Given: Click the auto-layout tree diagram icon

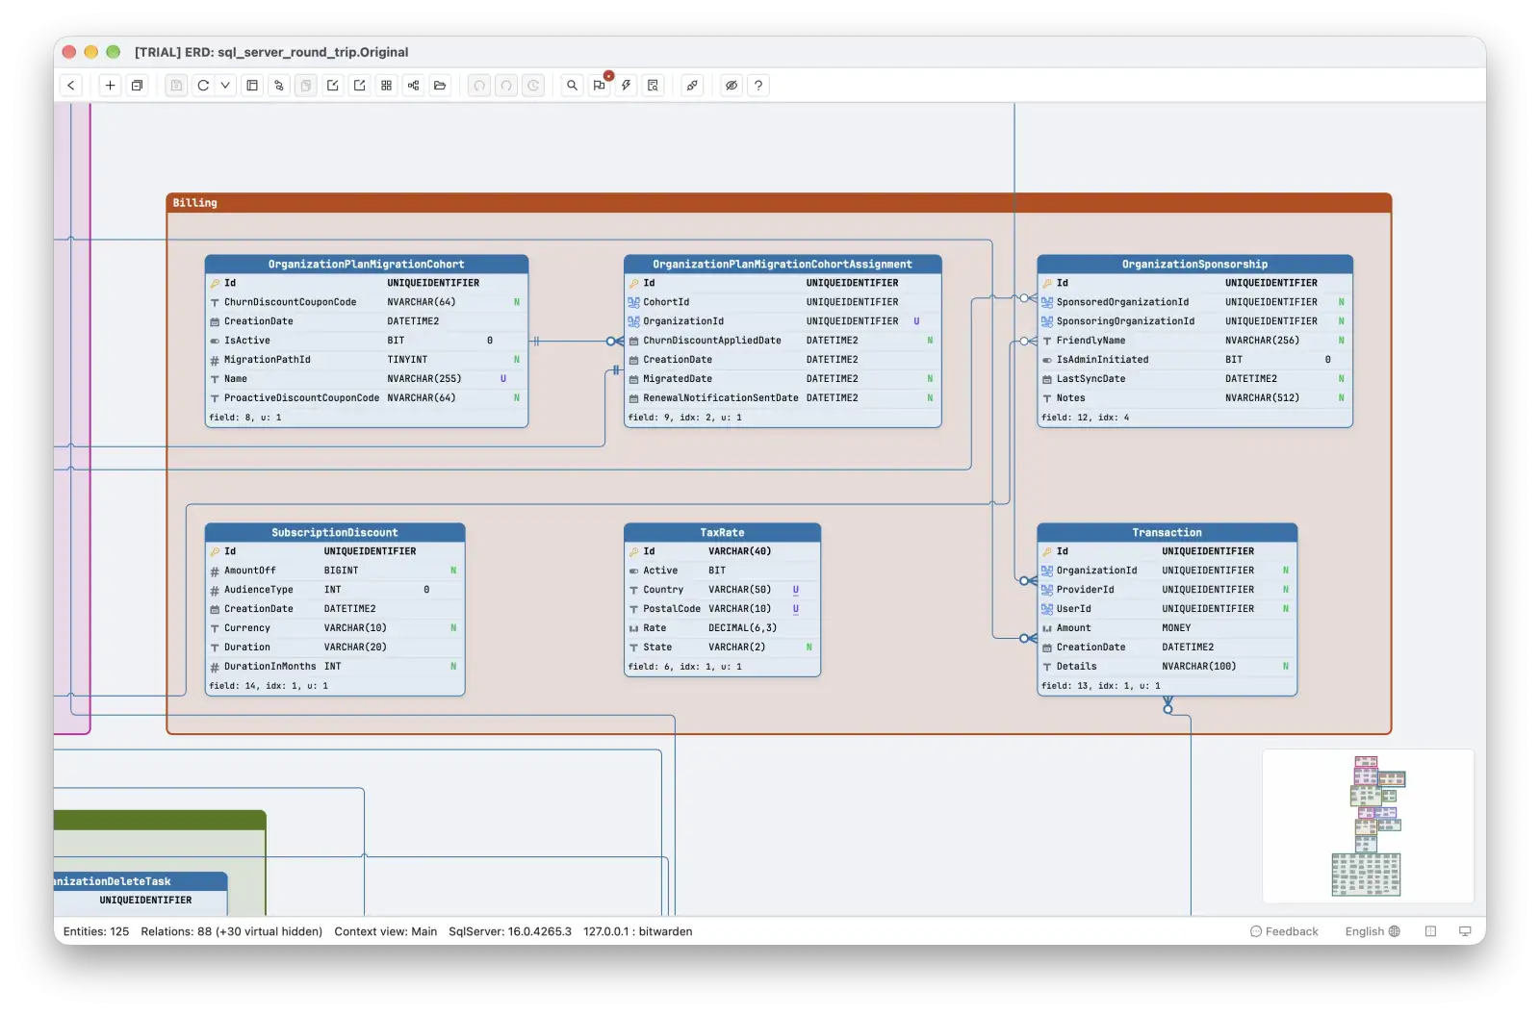Looking at the screenshot, I should tap(414, 86).
